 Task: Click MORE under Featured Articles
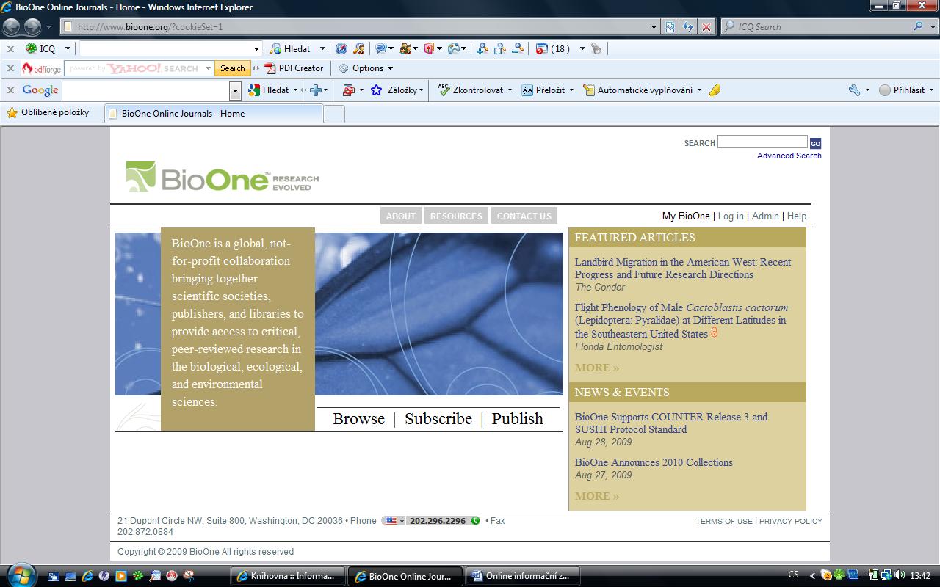tap(597, 368)
